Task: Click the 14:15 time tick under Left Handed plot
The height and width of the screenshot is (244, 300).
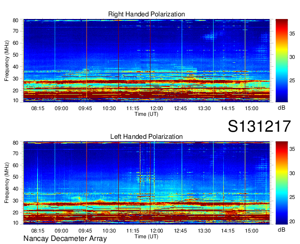Action: point(228,231)
